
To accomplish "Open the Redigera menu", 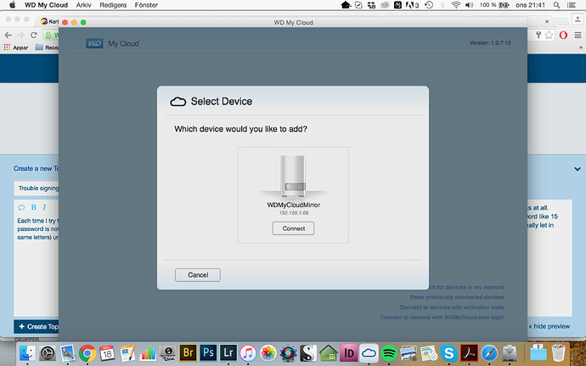I will [x=113, y=5].
